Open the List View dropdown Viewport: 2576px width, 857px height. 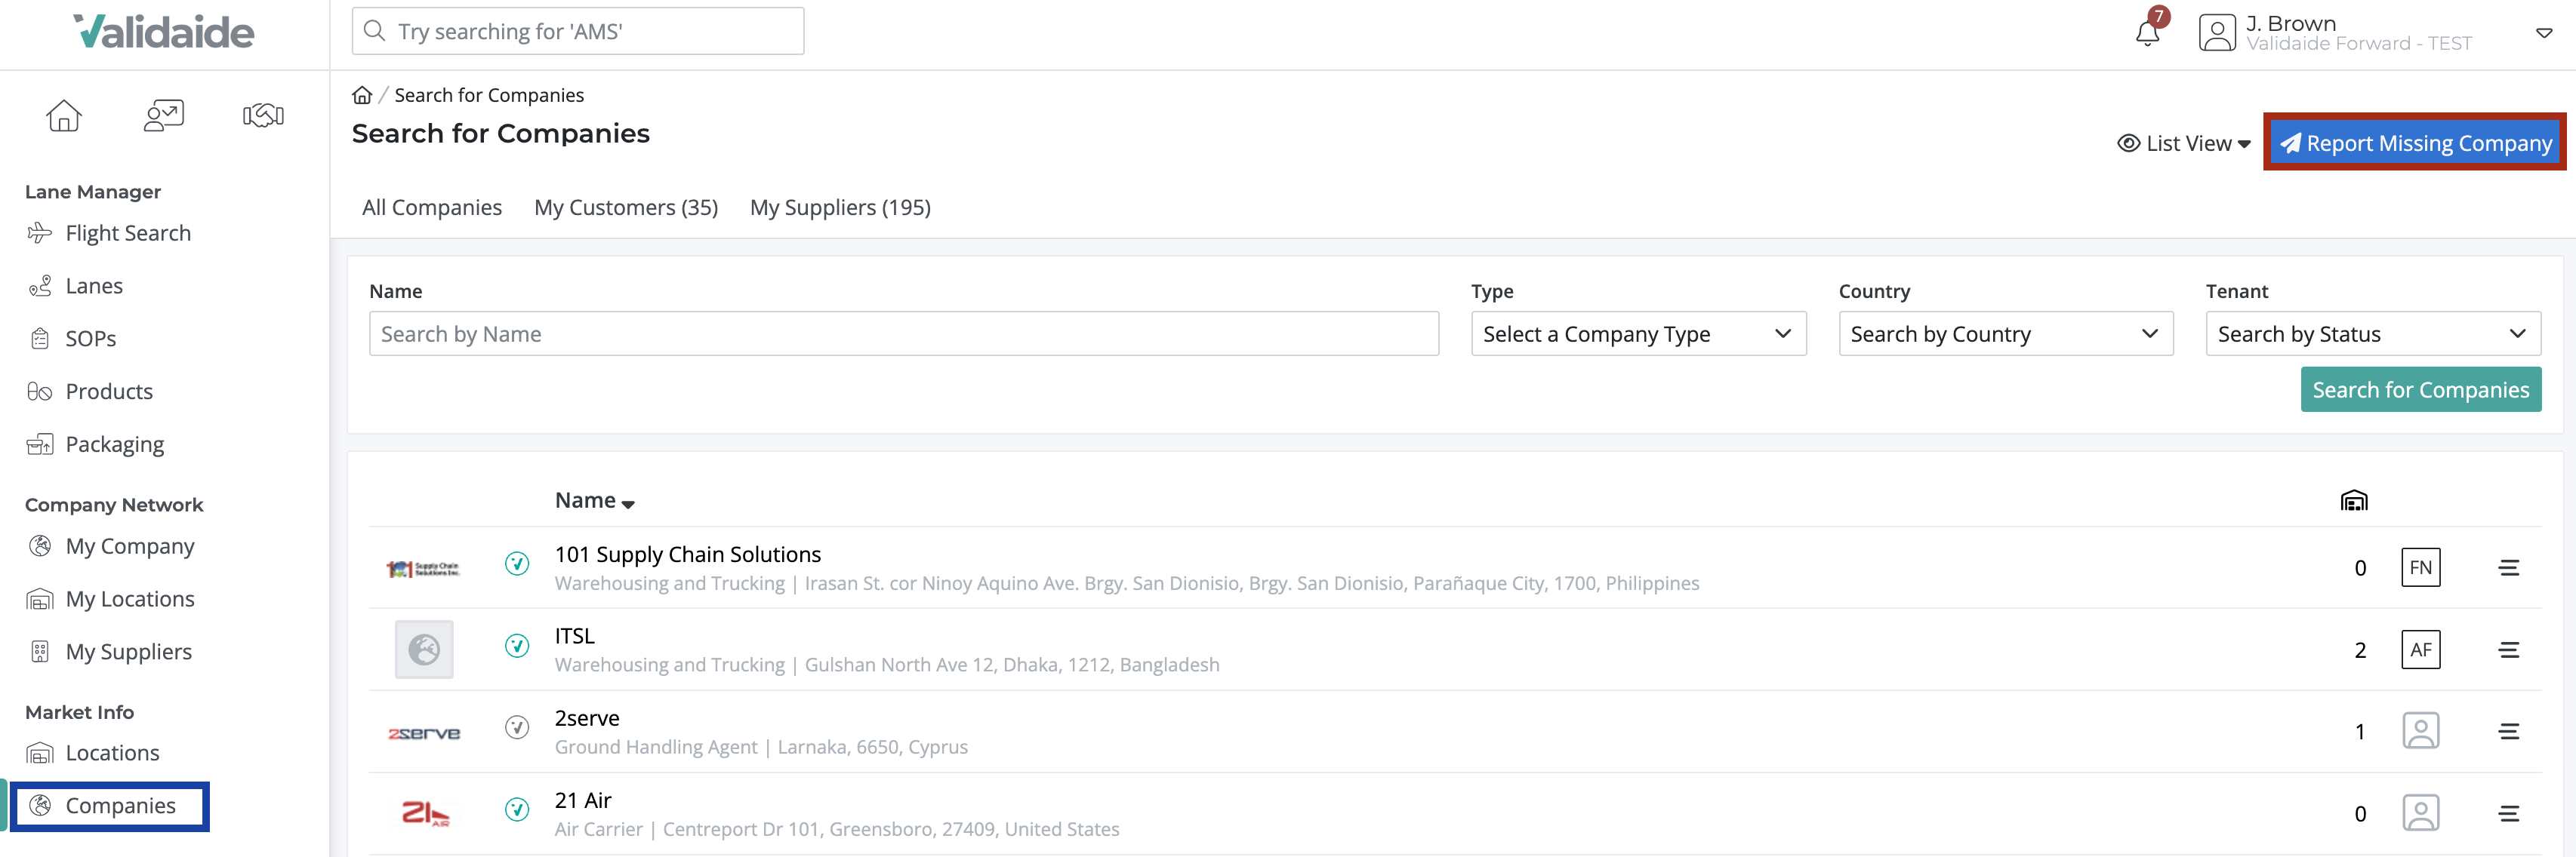2185,144
